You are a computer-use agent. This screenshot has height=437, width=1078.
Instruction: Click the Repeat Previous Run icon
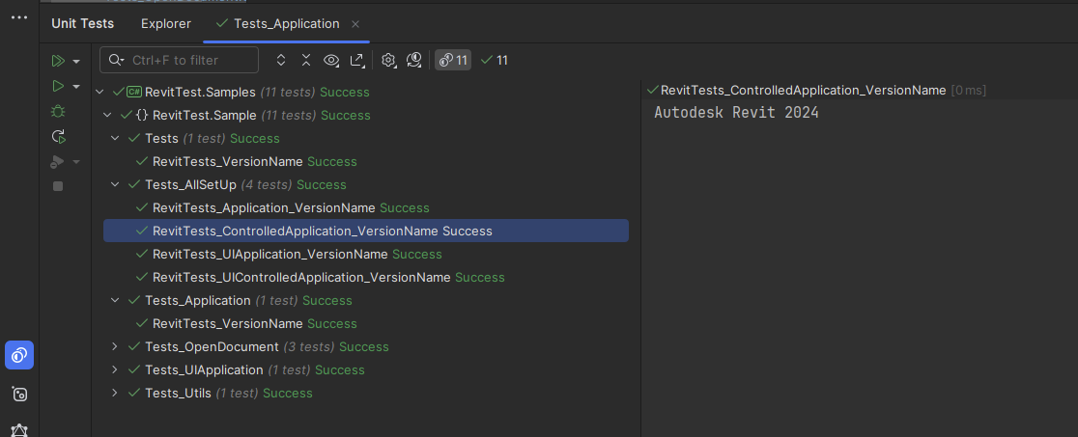point(58,136)
